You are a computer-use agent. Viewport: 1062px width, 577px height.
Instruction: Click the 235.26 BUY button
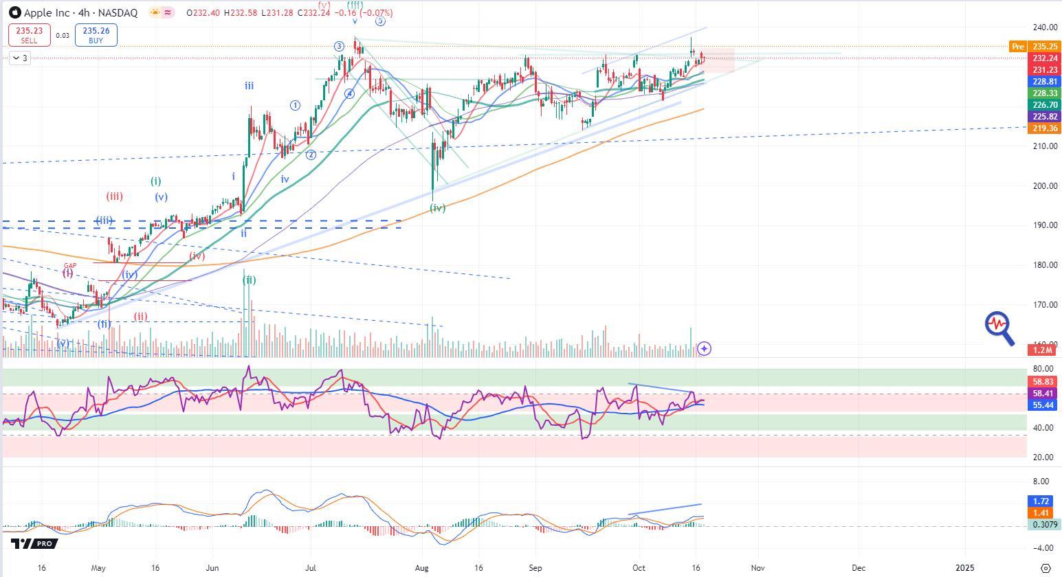[96, 35]
